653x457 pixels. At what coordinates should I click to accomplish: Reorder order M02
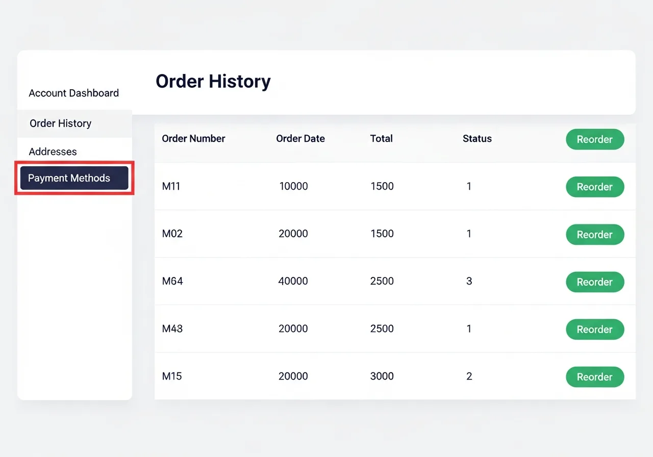coord(594,235)
